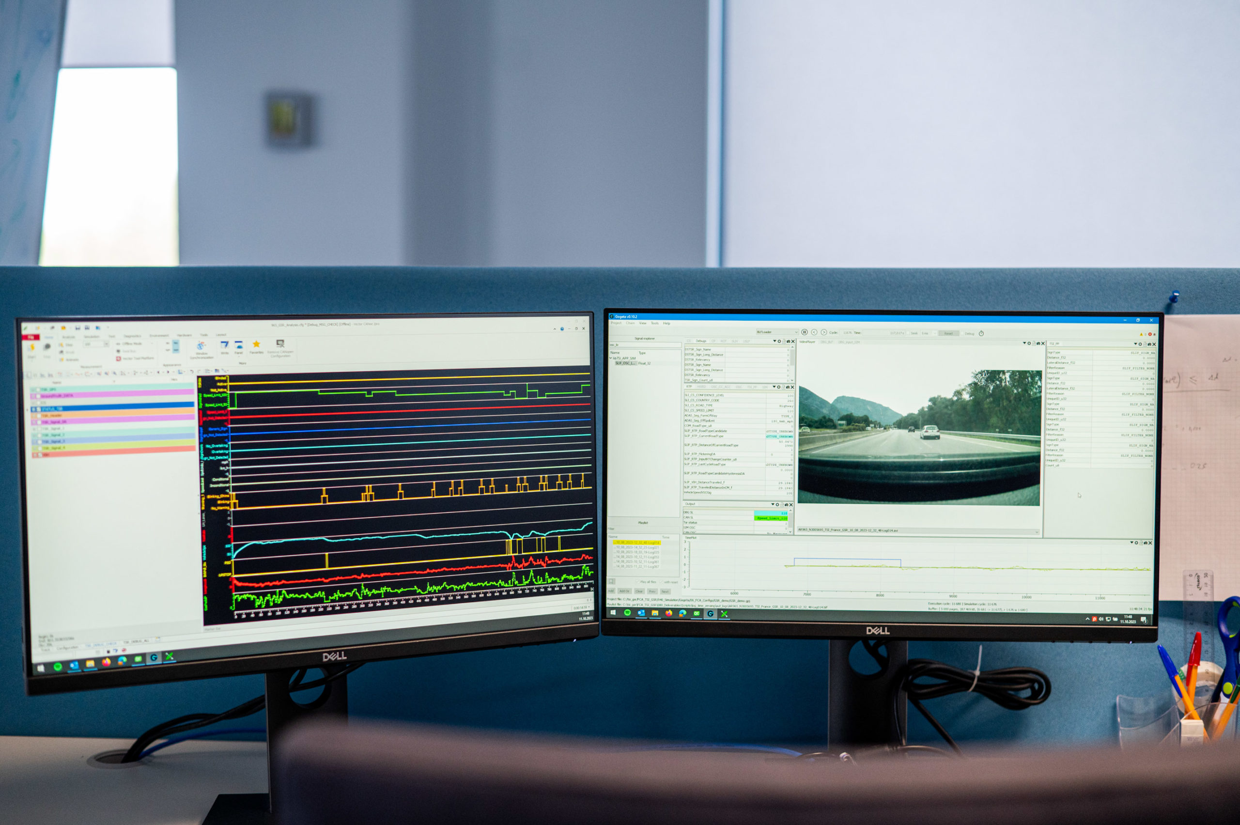
Task: Open Favorites star in CANoe ribbon
Action: (x=257, y=347)
